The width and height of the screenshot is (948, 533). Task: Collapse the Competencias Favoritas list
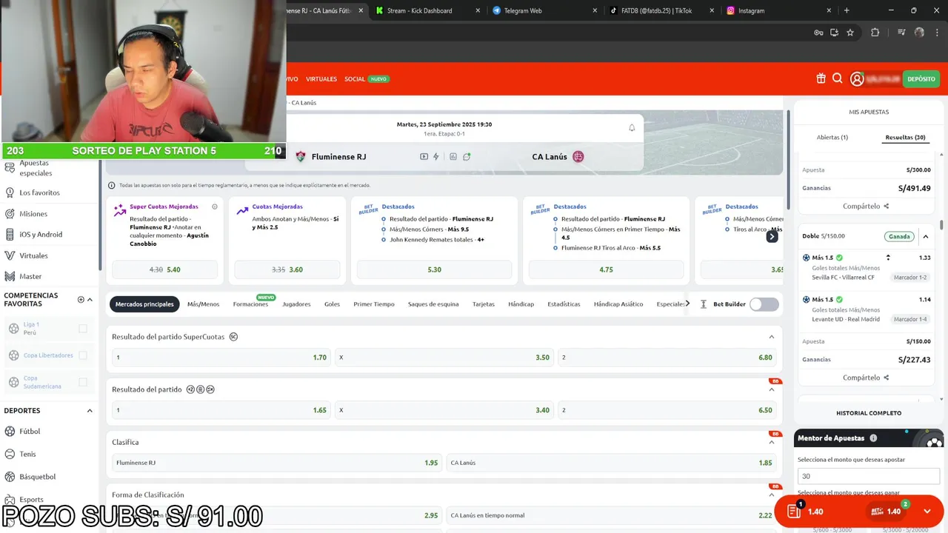(x=90, y=300)
